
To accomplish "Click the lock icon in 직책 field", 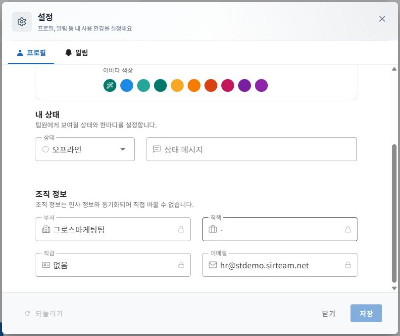I will tap(348, 229).
